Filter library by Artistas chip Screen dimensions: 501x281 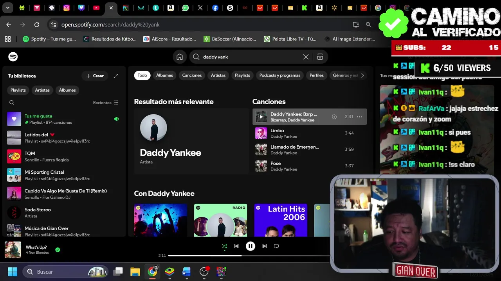coord(42,90)
